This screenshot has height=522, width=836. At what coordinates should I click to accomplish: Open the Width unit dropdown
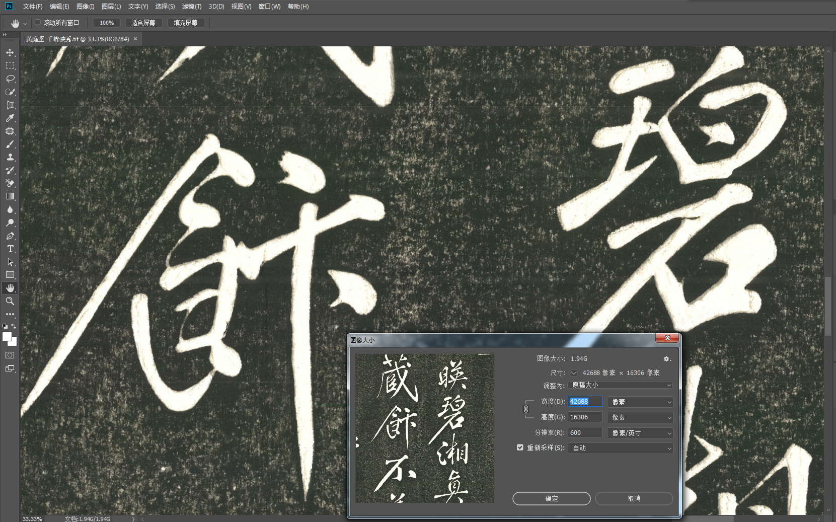click(640, 402)
